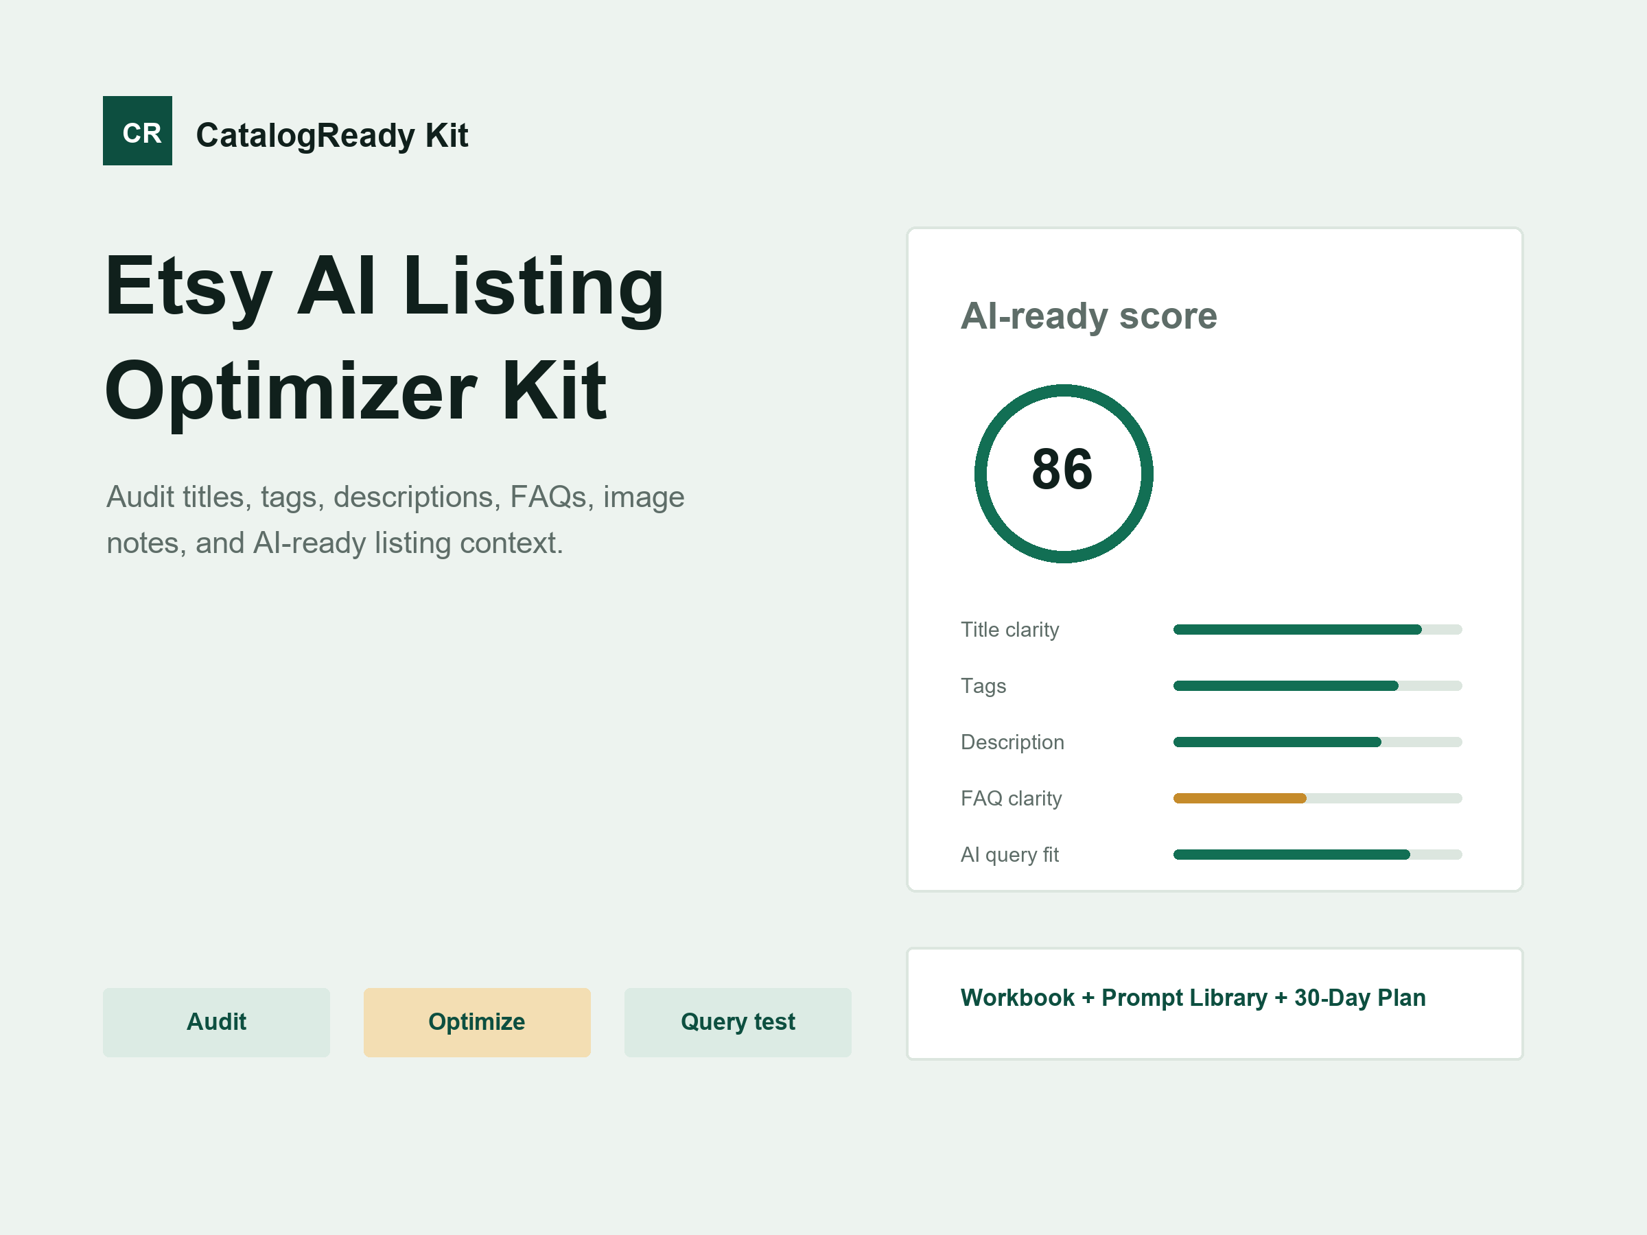Click the AI-ready score heading
Viewport: 1647px width, 1235px height.
pos(1088,316)
